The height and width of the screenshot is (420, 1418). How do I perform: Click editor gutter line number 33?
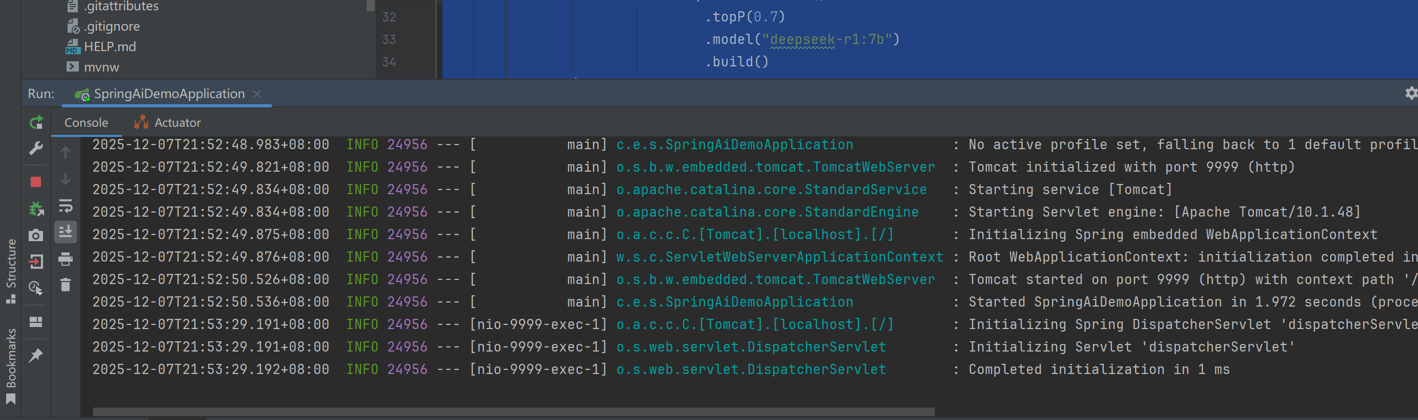click(x=389, y=39)
